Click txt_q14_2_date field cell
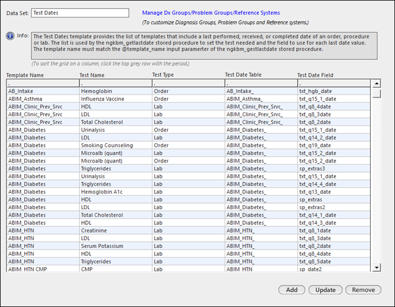The height and width of the screenshot is (307, 395). tap(334, 138)
